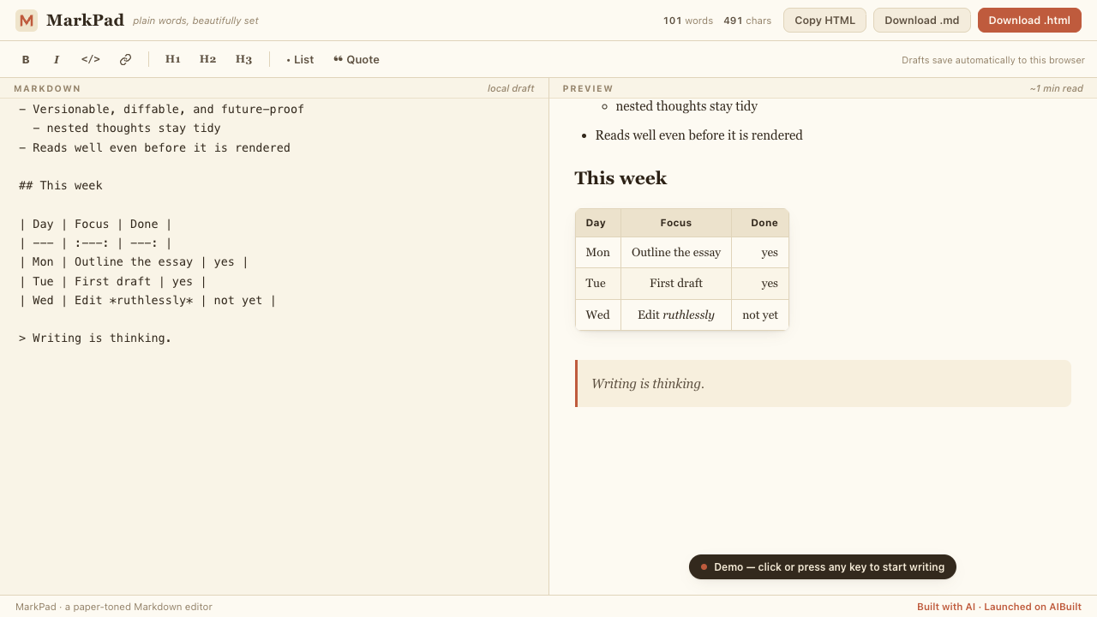Viewport: 1097px width, 617px height.
Task: Insert inline code with the </> button
Action: [x=91, y=59]
